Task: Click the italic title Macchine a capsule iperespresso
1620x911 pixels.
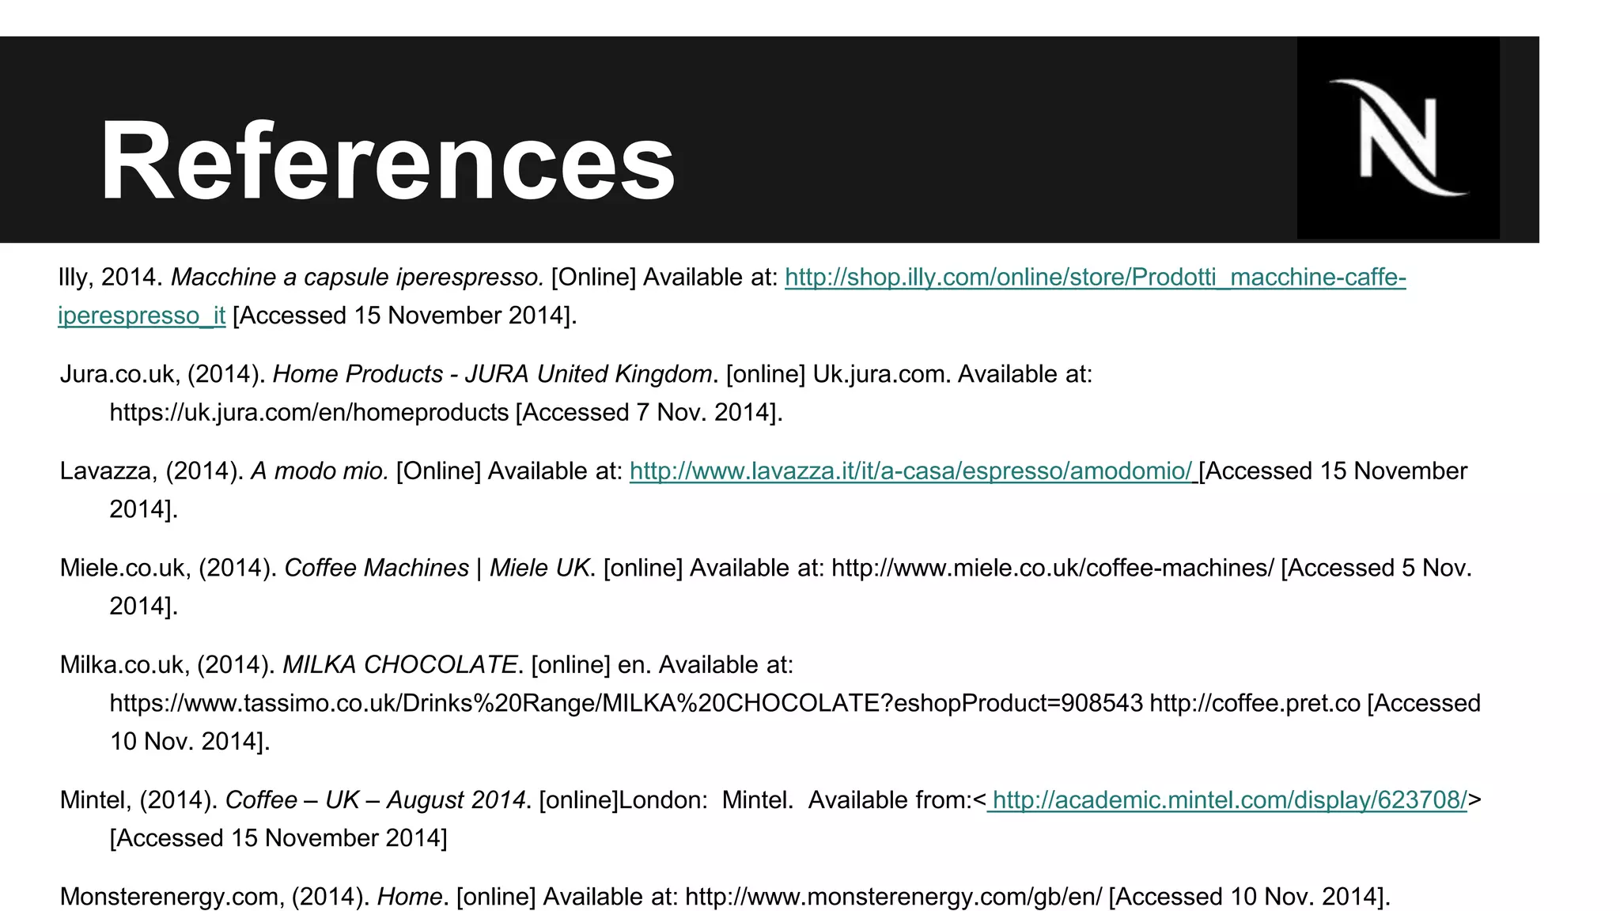Action: (x=357, y=278)
